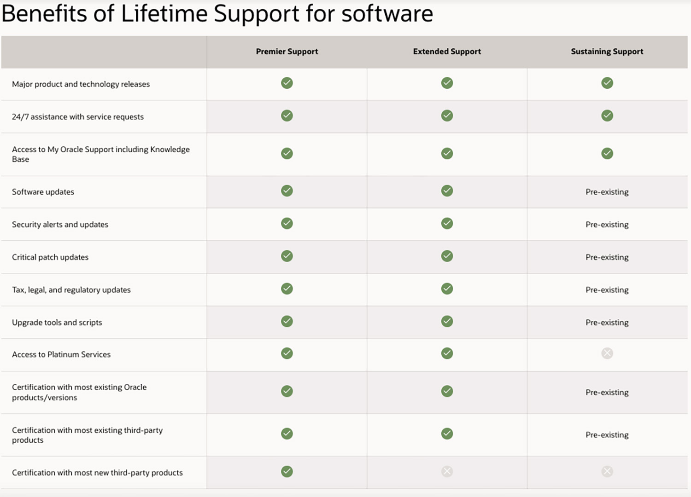Select Certification with most existing Oracle products label

(x=79, y=392)
